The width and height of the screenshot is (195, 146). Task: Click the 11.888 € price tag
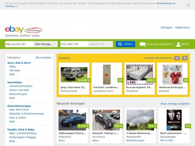pyautogui.click(x=84, y=80)
